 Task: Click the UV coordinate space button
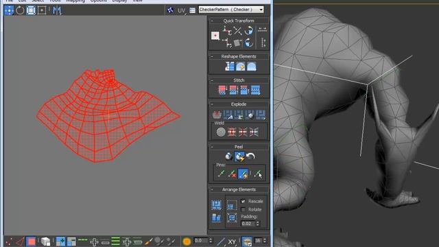tap(181, 11)
